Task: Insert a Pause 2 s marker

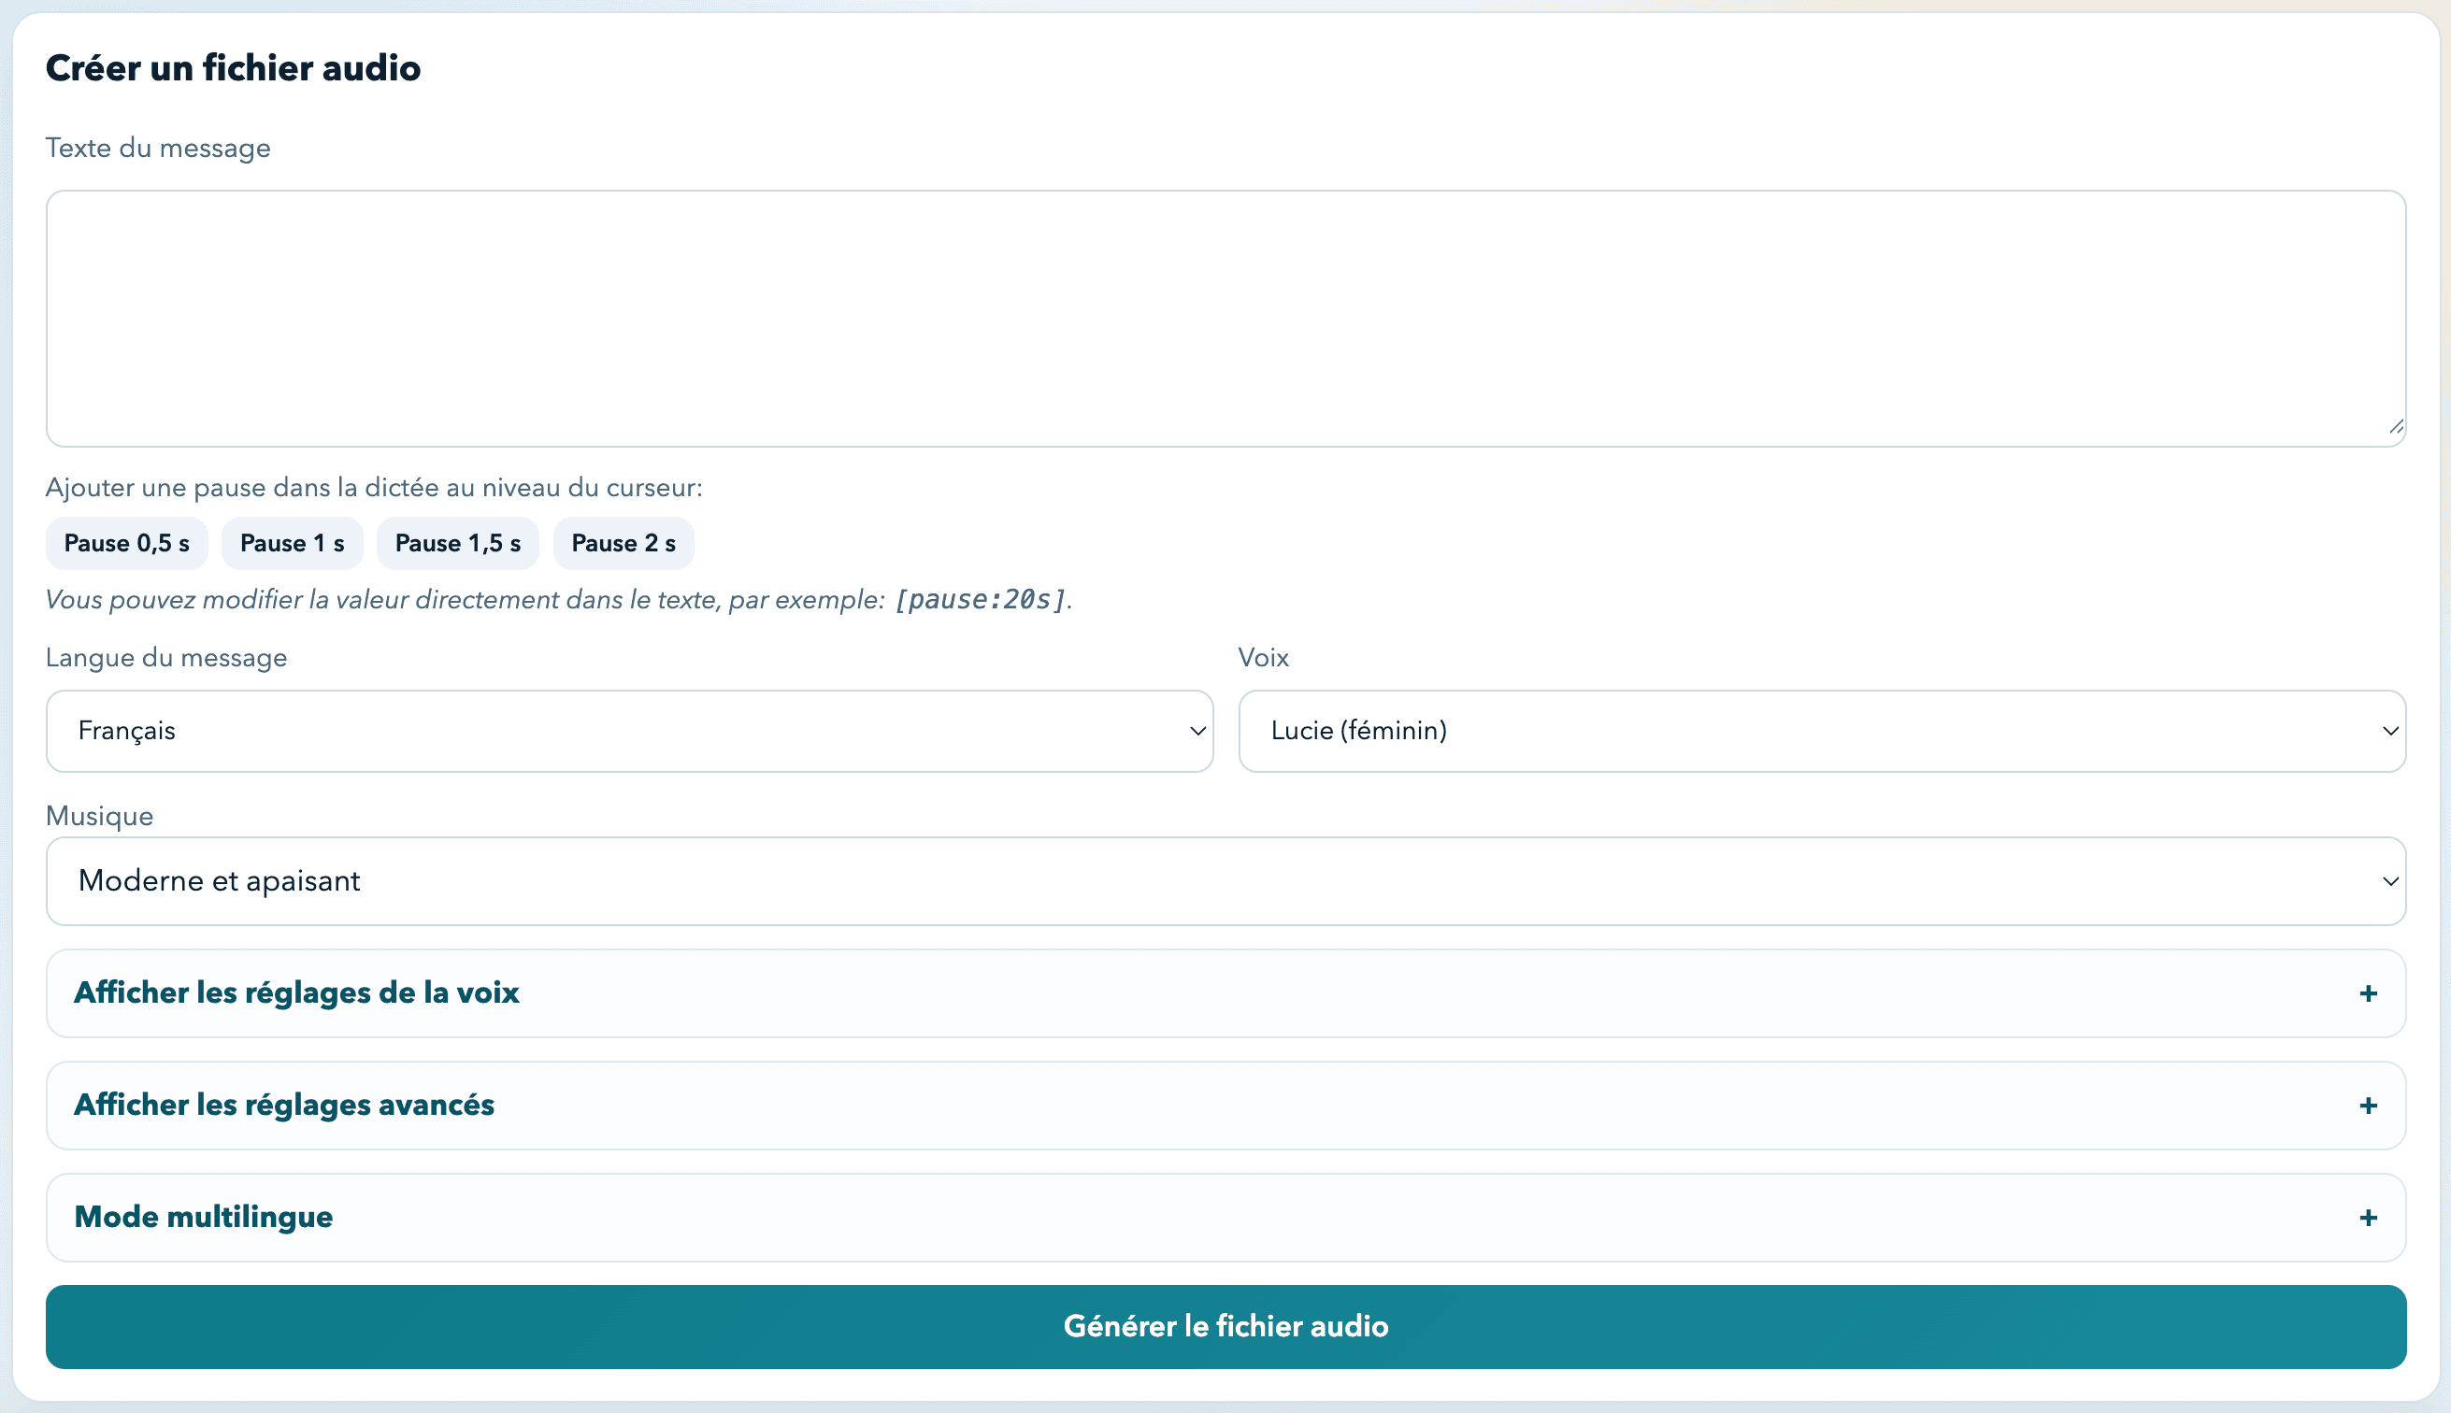Action: coord(623,544)
